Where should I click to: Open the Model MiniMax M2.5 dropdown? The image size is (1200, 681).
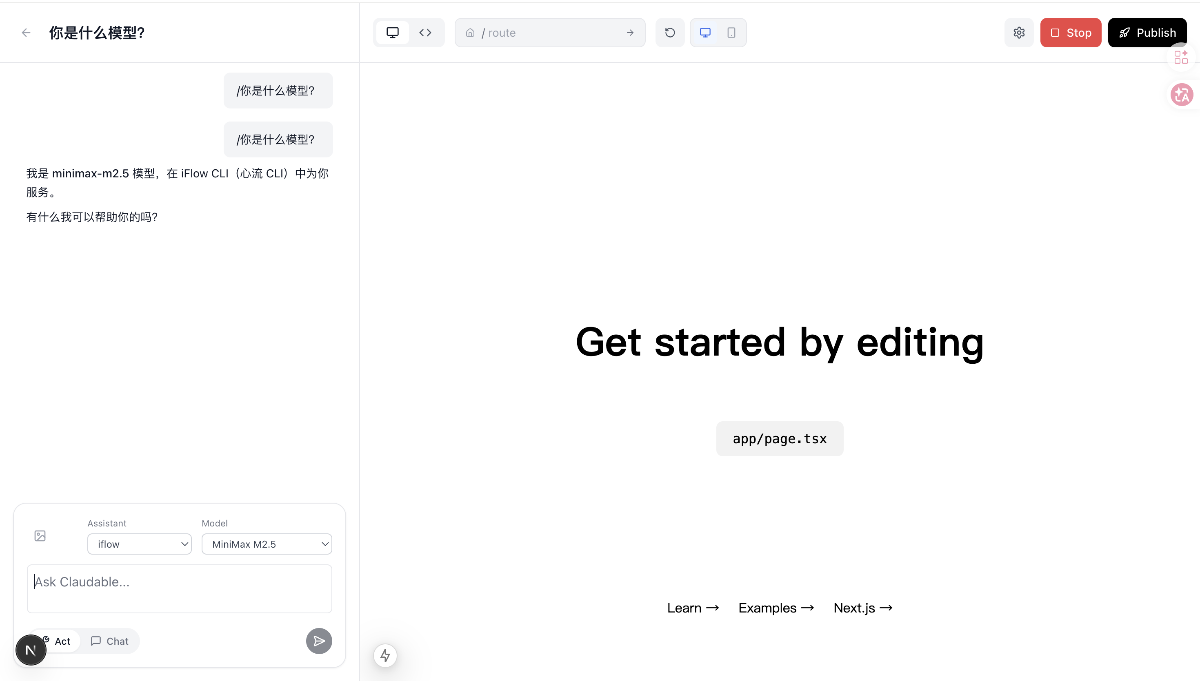click(x=267, y=544)
